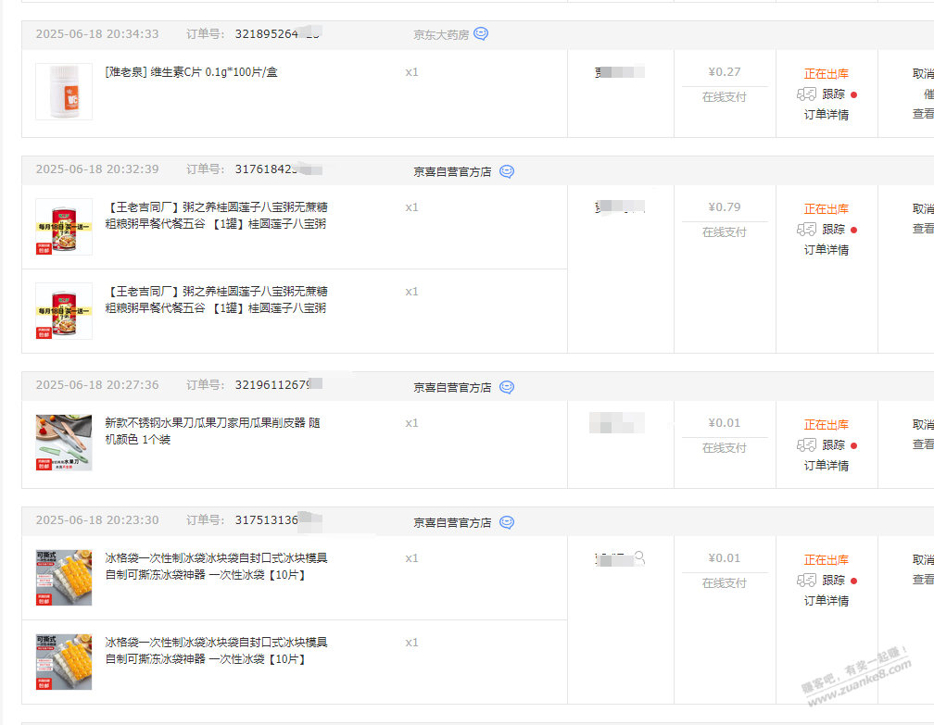Click timestamp 2025-06-18 20:23:30
The image size is (934, 725).
[x=97, y=519]
